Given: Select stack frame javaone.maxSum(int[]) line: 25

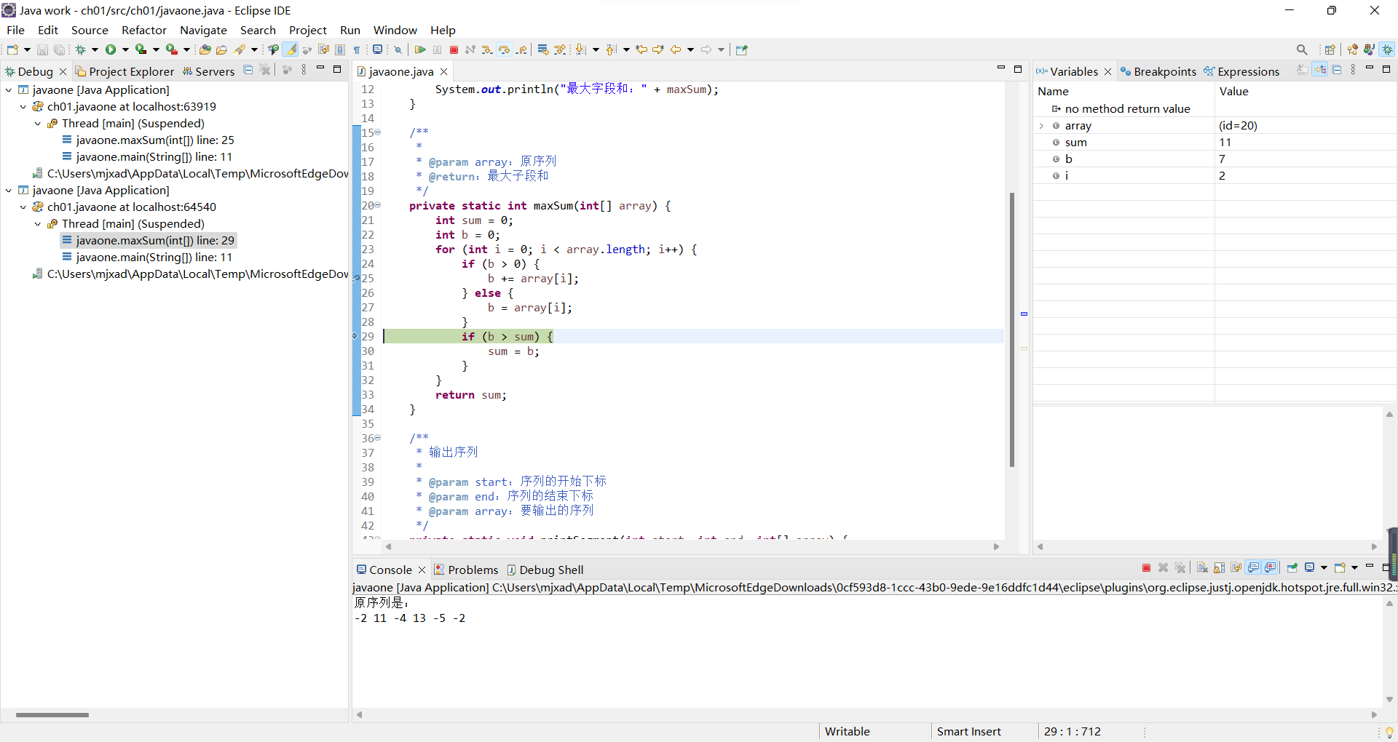Looking at the screenshot, I should tap(148, 140).
